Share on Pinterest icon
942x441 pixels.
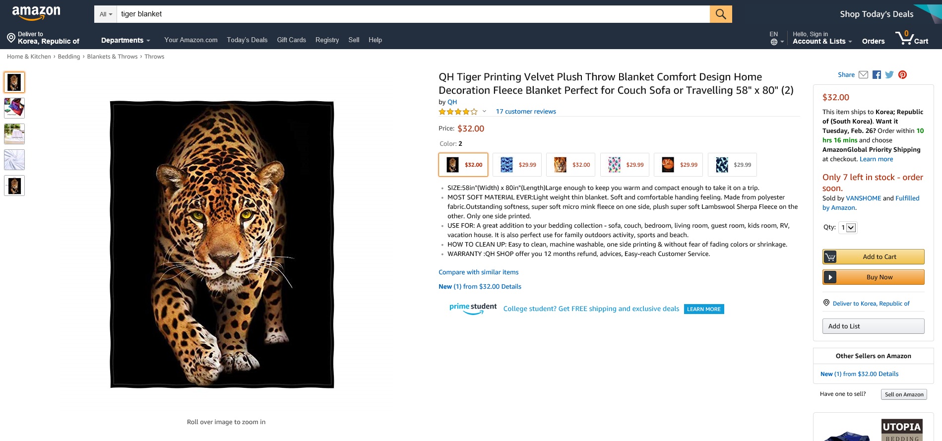902,75
